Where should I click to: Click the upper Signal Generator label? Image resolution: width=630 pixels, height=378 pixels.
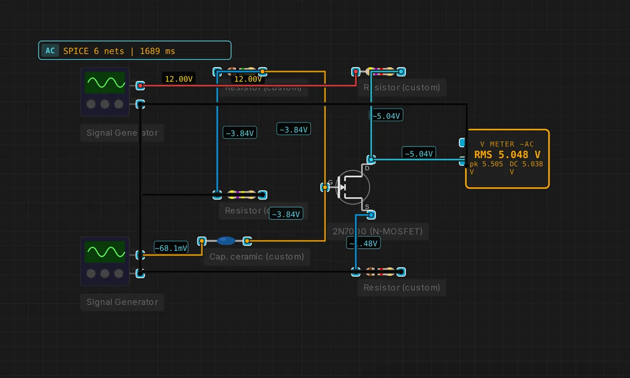pos(122,133)
